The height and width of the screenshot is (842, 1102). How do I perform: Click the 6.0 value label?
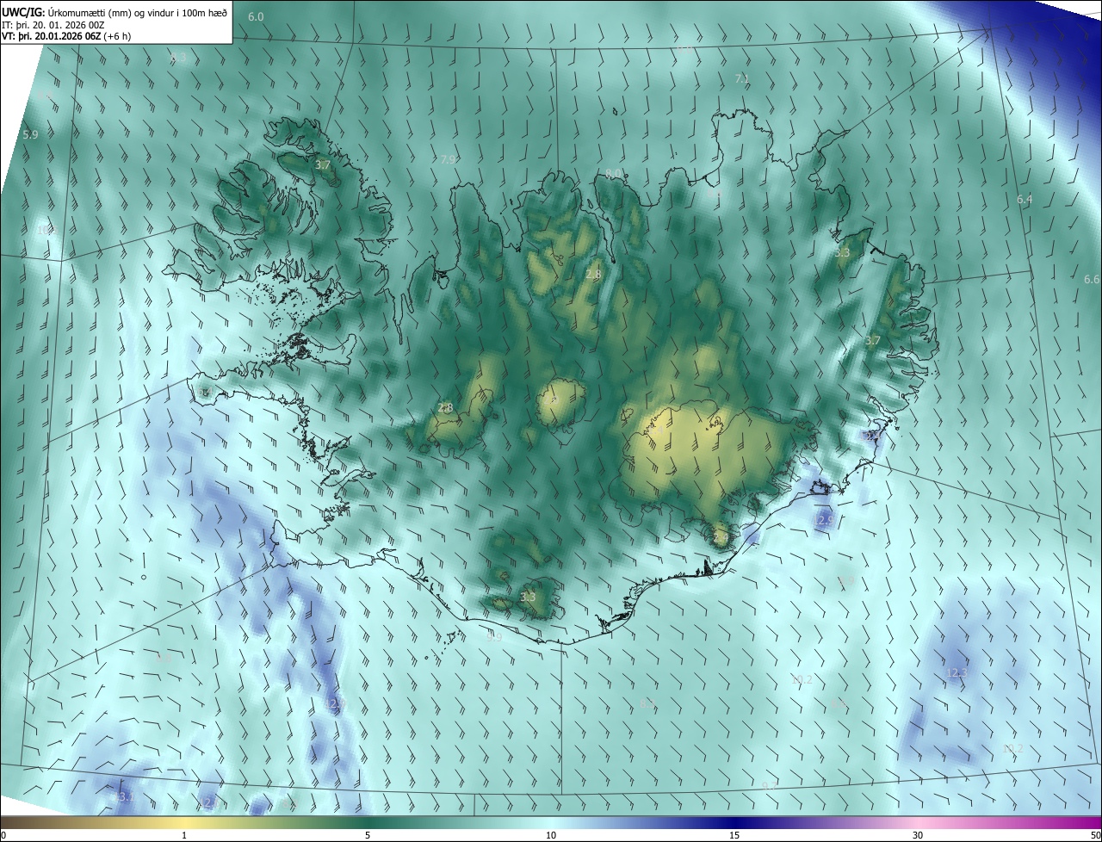[x=257, y=17]
